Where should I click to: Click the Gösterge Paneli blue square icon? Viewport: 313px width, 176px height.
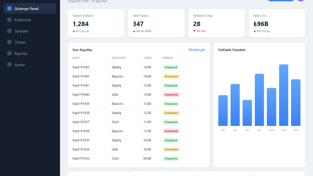point(9,8)
